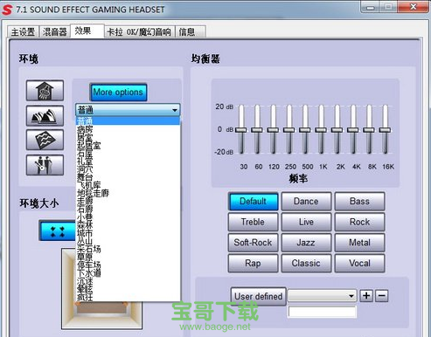Select the concert hall environment icon
The width and height of the screenshot is (431, 337).
tap(45, 115)
